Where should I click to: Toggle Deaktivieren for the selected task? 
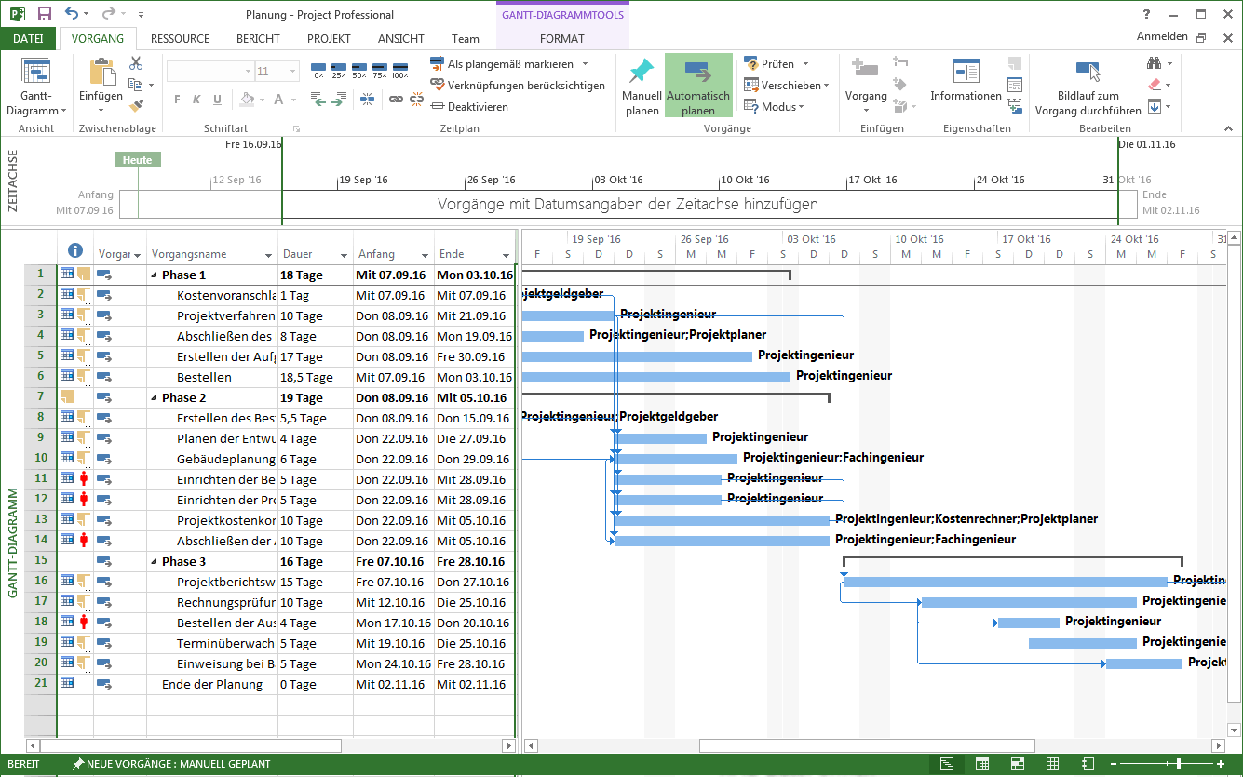pyautogui.click(x=470, y=107)
